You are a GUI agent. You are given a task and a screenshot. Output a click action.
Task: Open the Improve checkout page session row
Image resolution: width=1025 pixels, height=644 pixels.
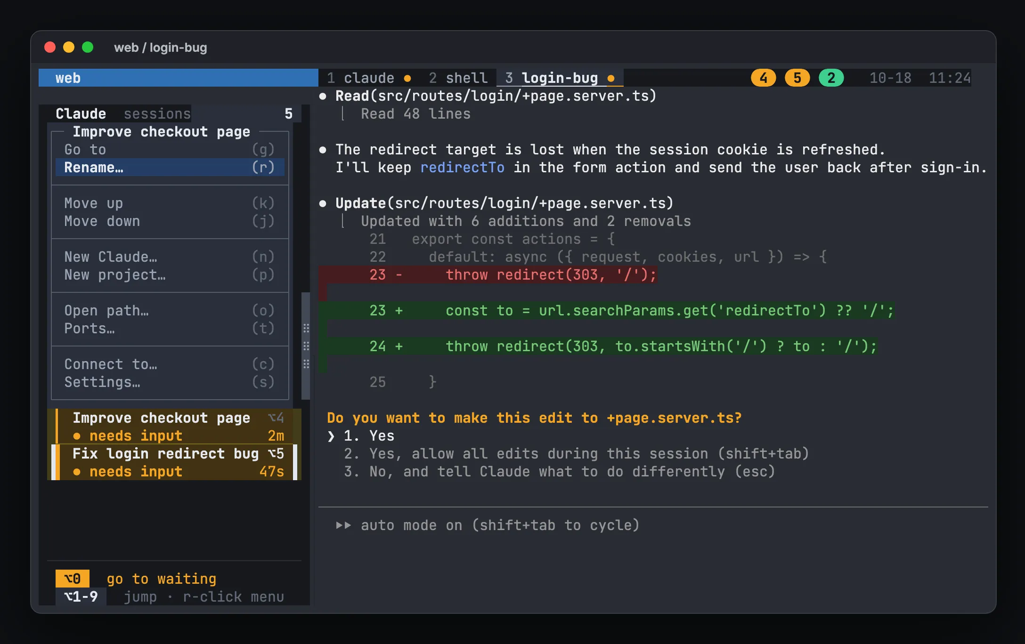(174, 427)
